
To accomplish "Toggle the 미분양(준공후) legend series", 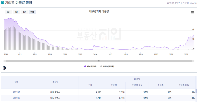I will (107, 66).
